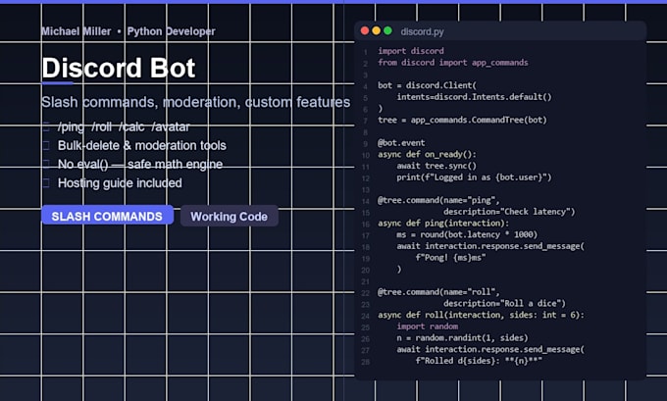Click line number 22 in the code gutter

coord(366,293)
